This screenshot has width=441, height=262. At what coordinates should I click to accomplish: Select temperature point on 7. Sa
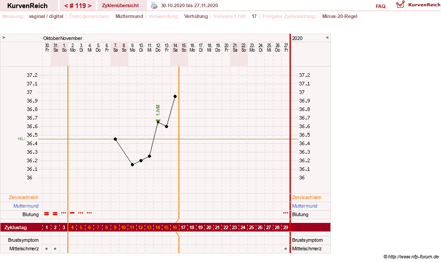tap(116, 139)
